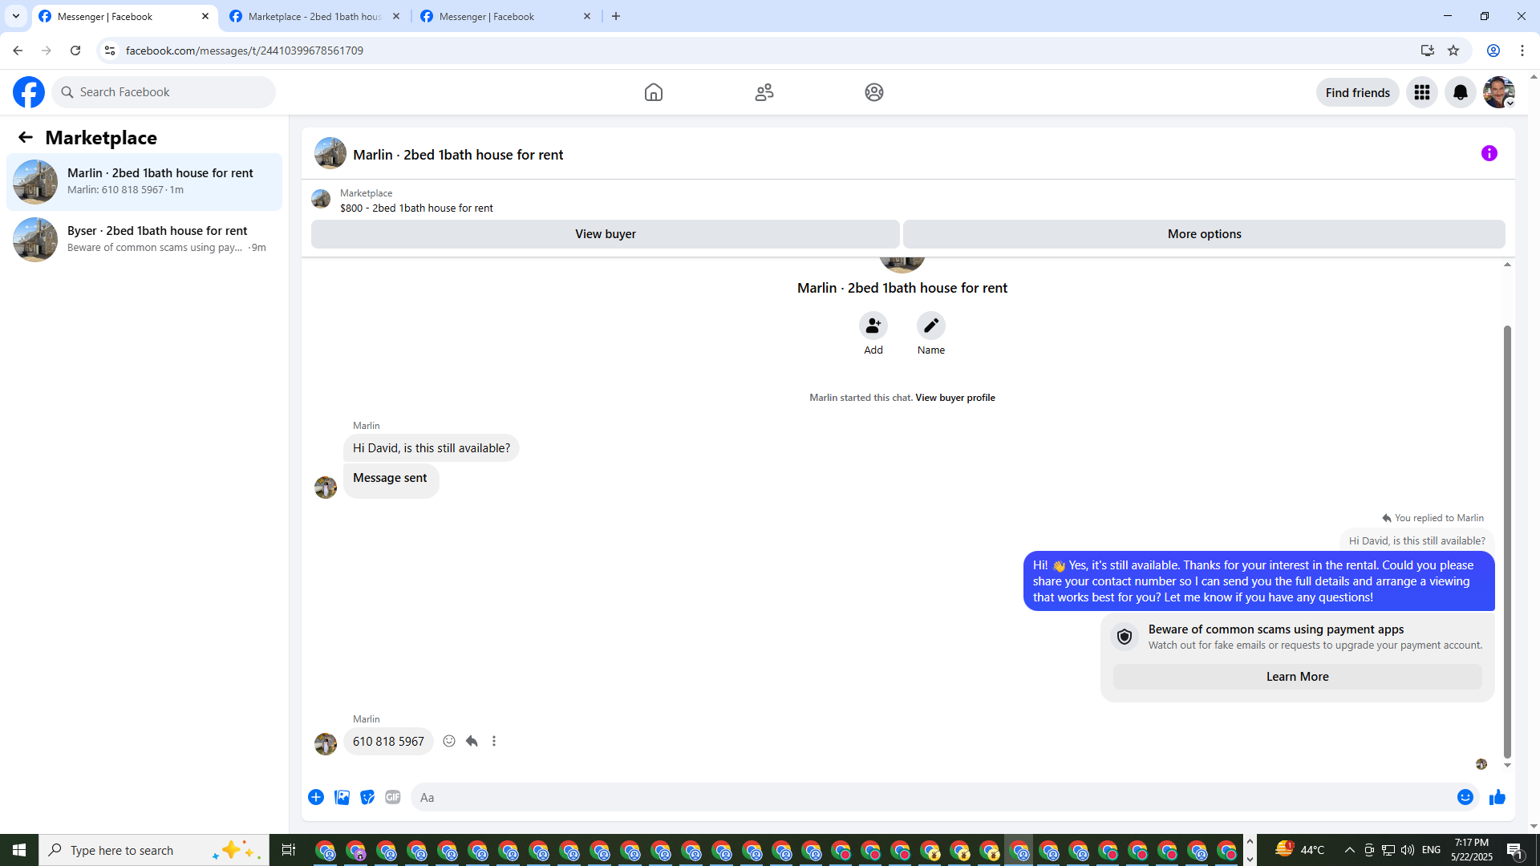Open Windows Task View
This screenshot has height=866, width=1540.
289,850
